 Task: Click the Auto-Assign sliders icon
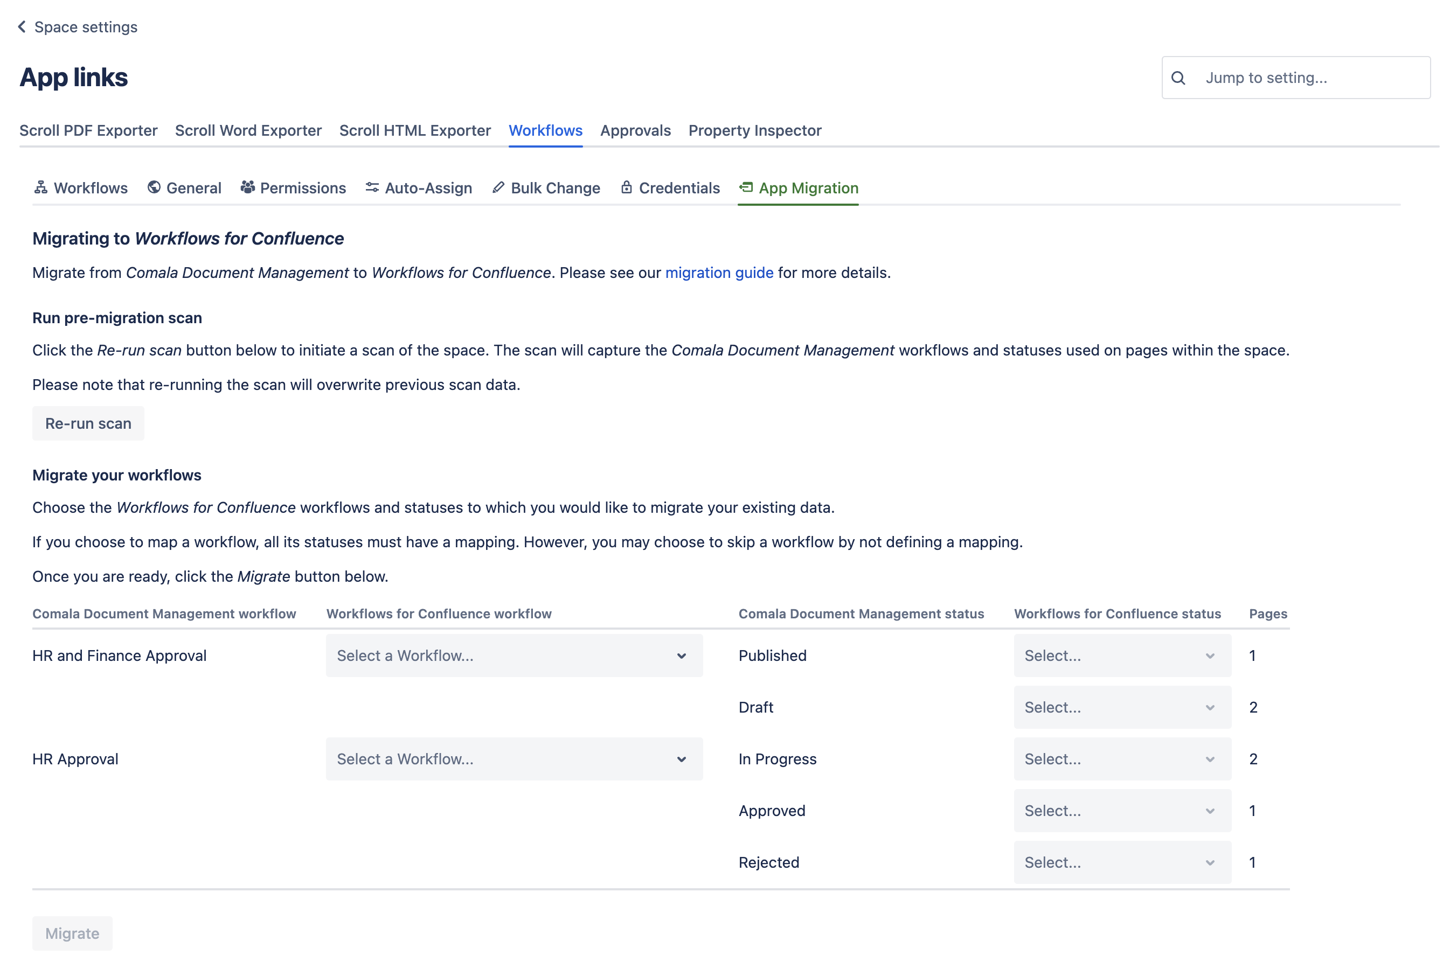(372, 187)
